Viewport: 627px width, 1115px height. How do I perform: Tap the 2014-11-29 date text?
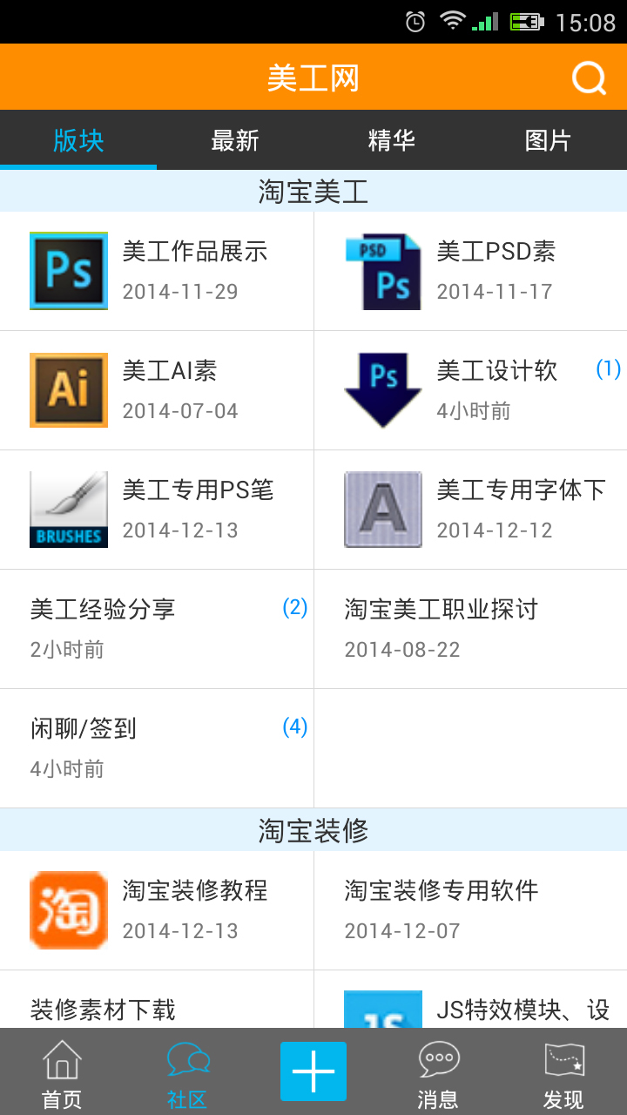click(x=180, y=292)
